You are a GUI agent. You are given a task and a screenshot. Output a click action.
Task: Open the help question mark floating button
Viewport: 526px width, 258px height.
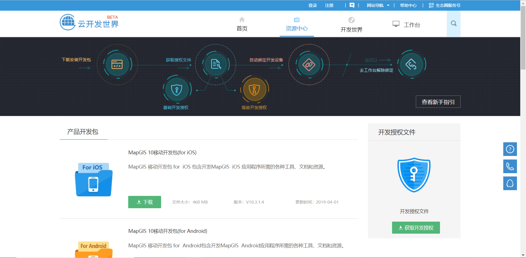(x=510, y=149)
